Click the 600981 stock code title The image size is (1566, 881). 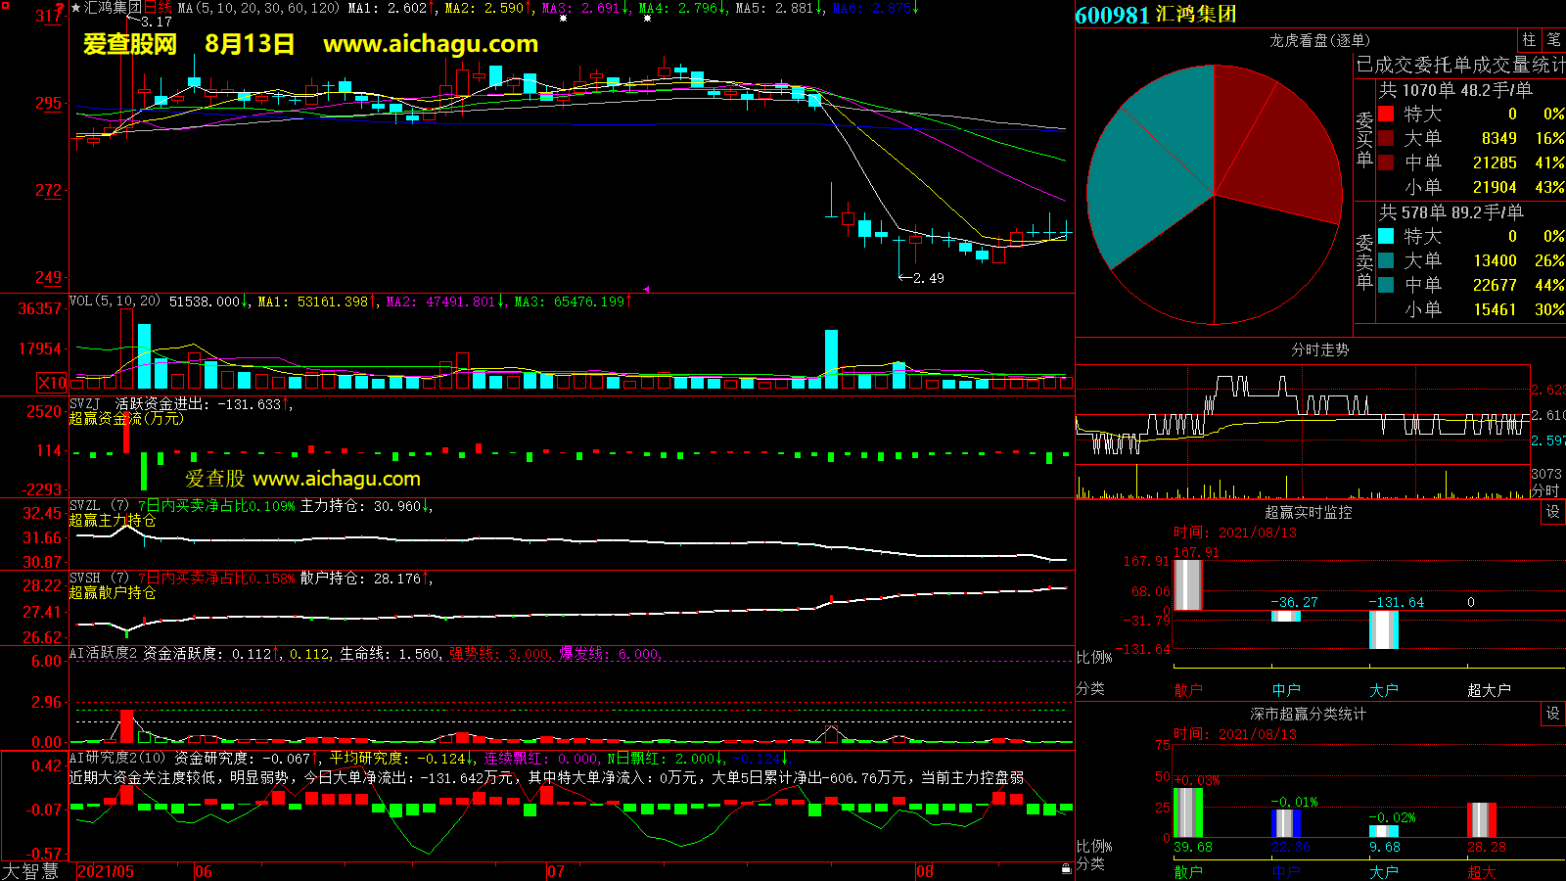tap(1112, 15)
